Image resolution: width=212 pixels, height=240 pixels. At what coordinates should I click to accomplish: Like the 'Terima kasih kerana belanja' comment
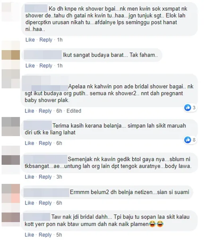[29, 143]
